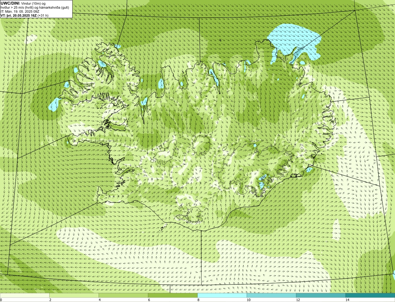Click the 'UWC/DINI: Vindur (10m) og' title line
395x302 pixels.
pos(23,3)
